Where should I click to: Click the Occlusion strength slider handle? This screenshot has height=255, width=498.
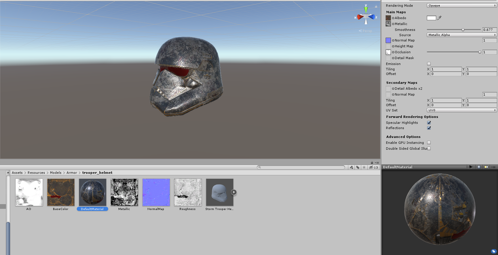(480, 52)
